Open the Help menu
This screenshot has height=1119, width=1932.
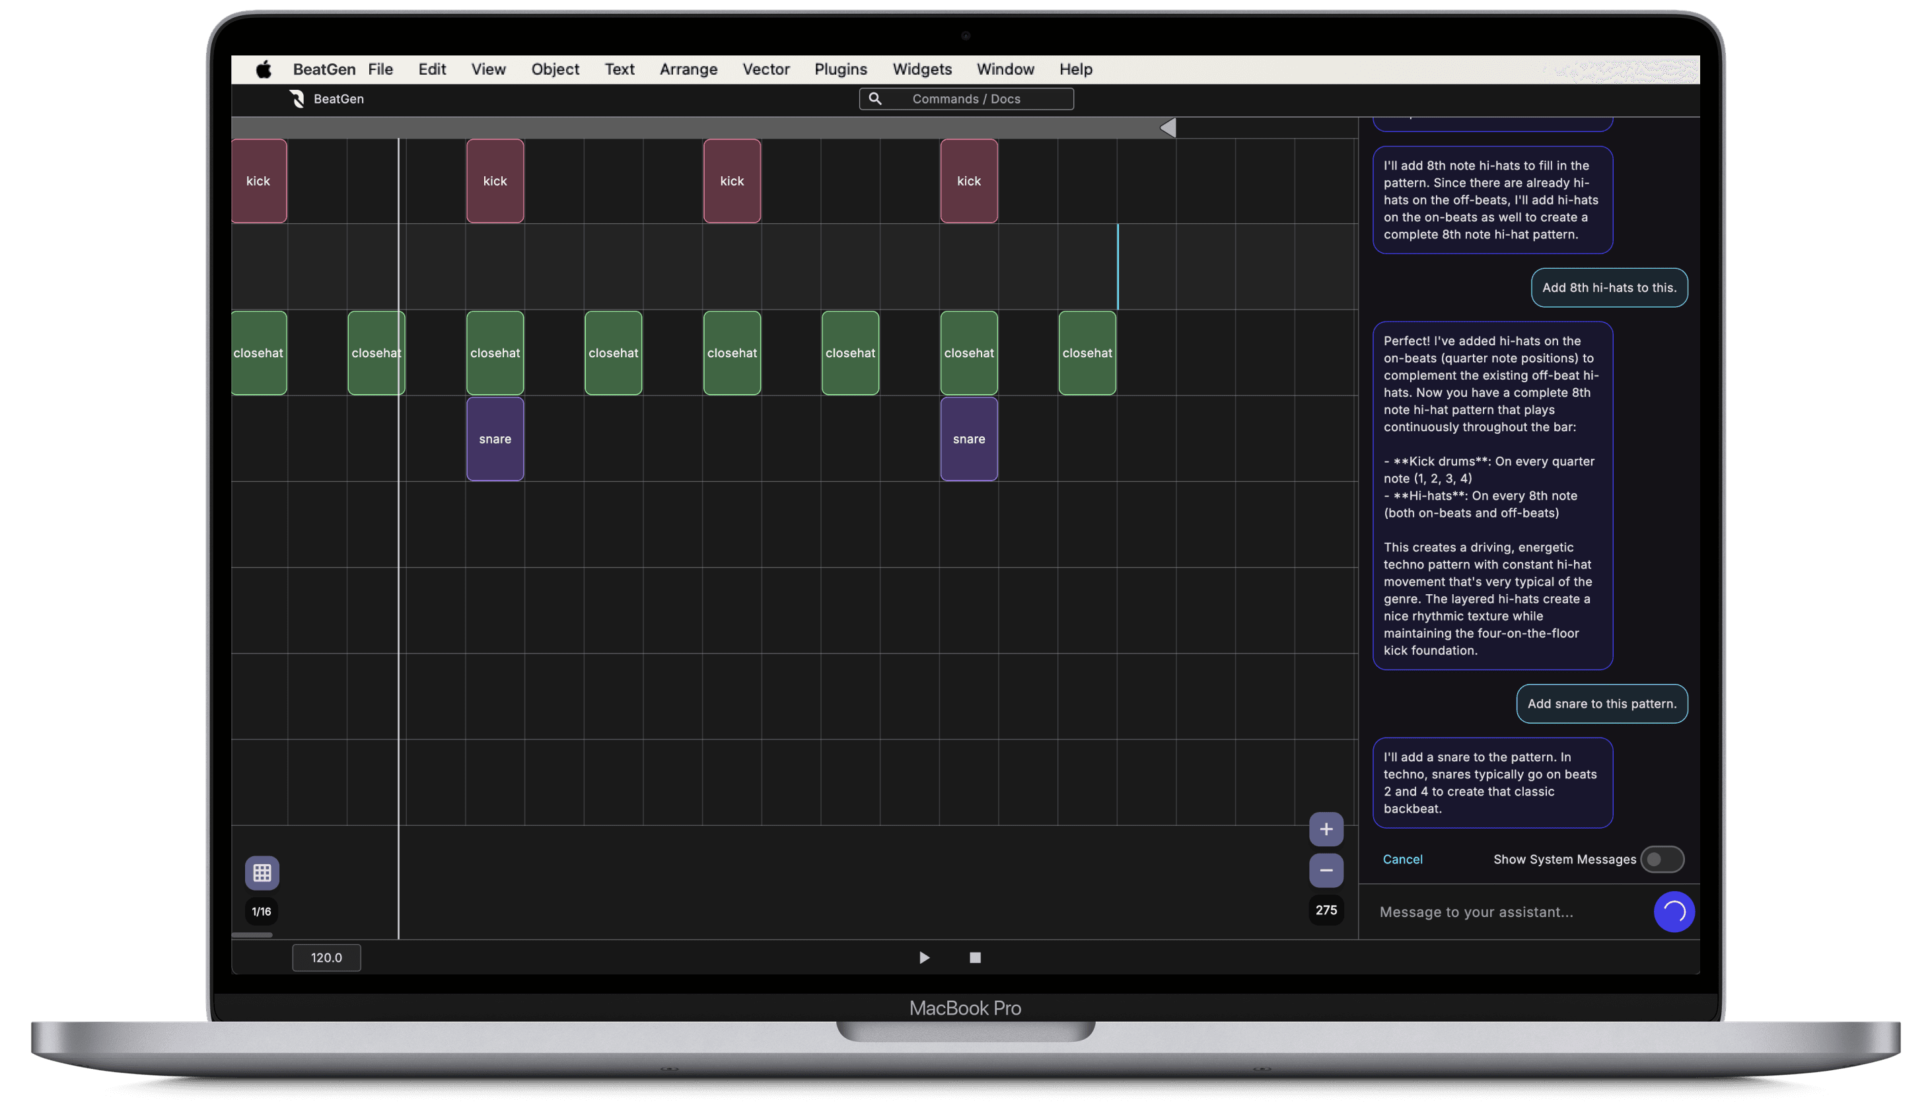click(x=1075, y=69)
